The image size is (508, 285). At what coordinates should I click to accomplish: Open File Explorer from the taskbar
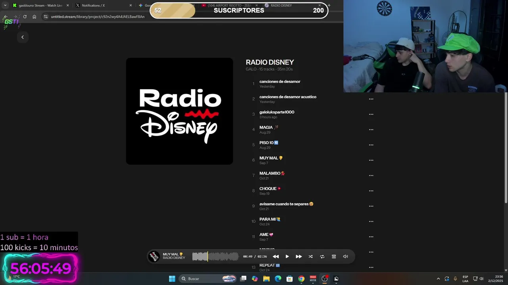pos(266,279)
